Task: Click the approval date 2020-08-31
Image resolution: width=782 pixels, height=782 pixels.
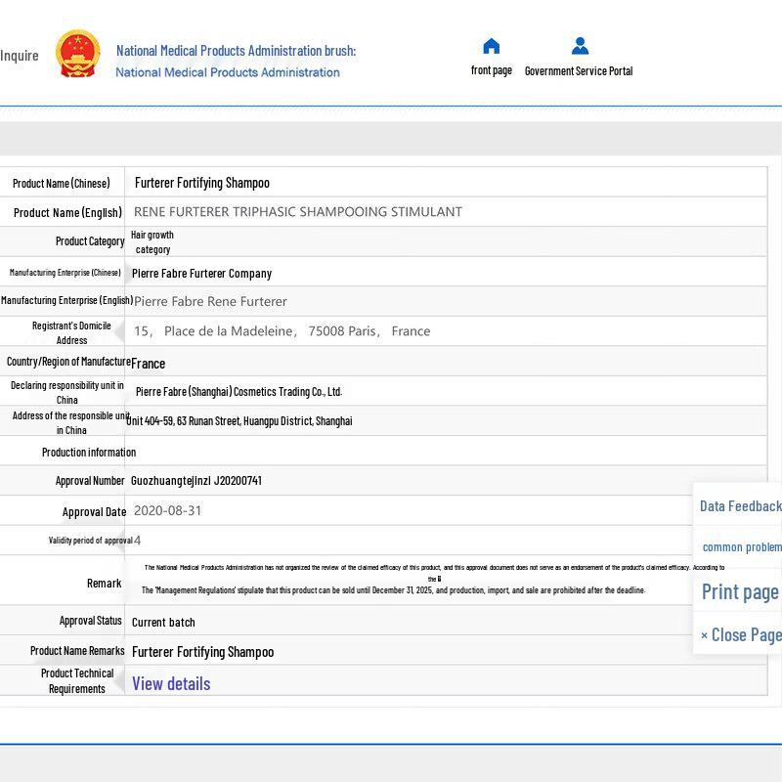Action: tap(167, 511)
